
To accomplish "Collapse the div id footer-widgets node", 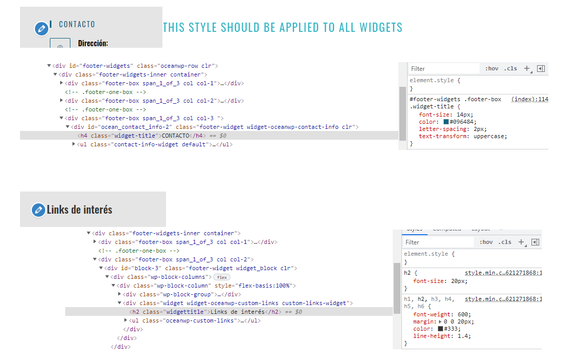I will (x=49, y=66).
